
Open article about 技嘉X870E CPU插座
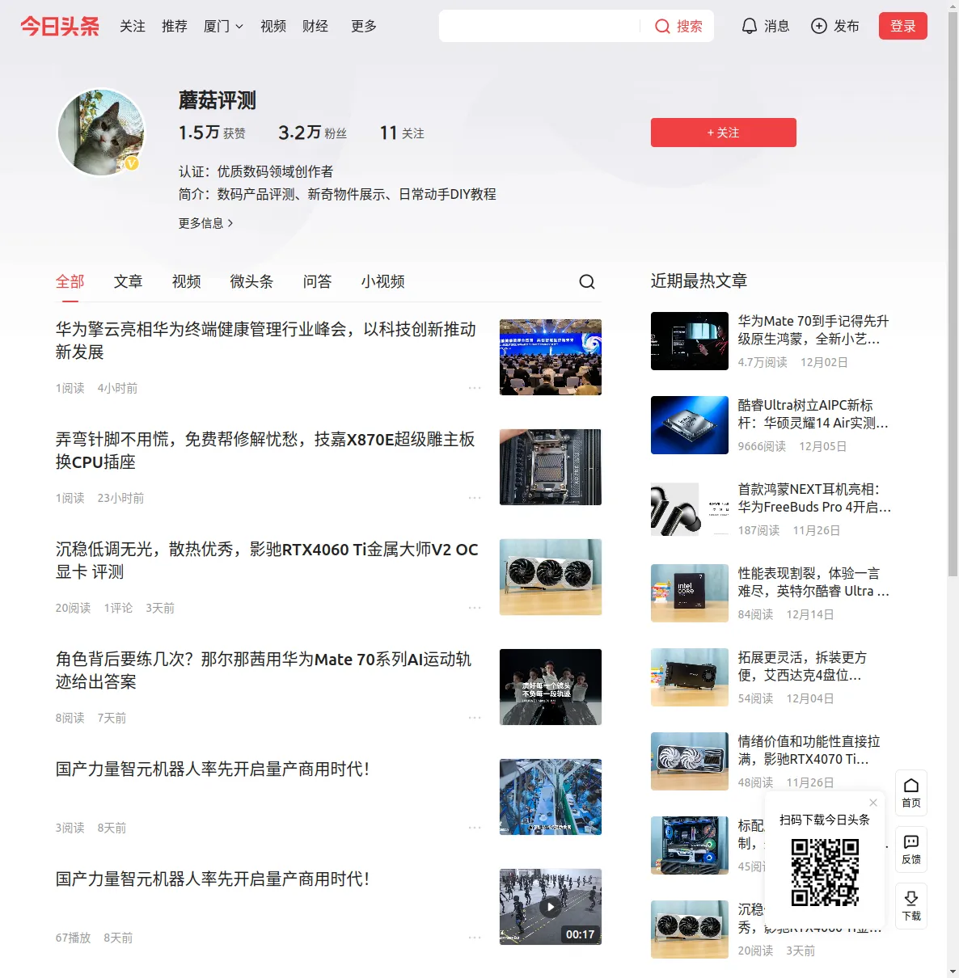click(266, 450)
